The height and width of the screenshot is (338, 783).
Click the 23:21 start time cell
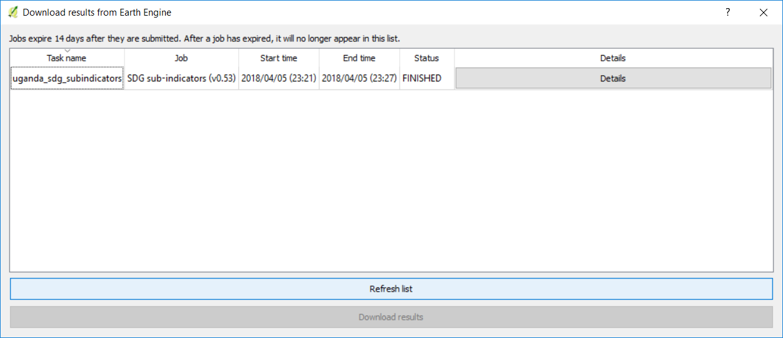click(x=278, y=78)
